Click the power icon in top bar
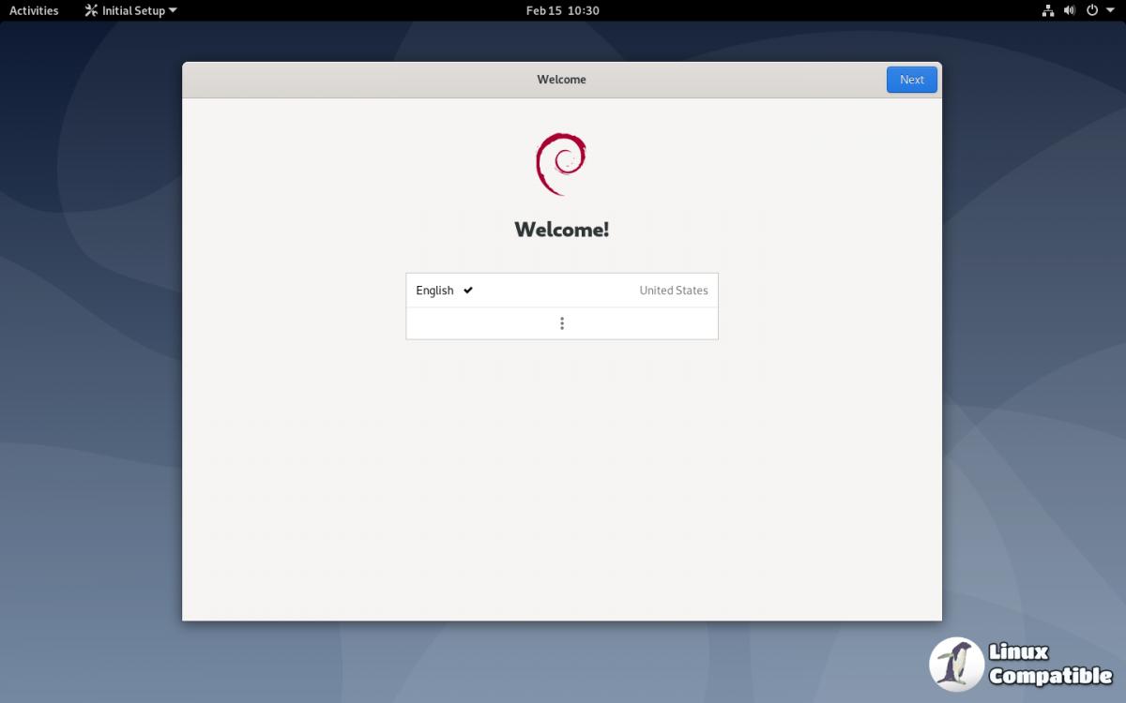The width and height of the screenshot is (1126, 703). click(1092, 10)
